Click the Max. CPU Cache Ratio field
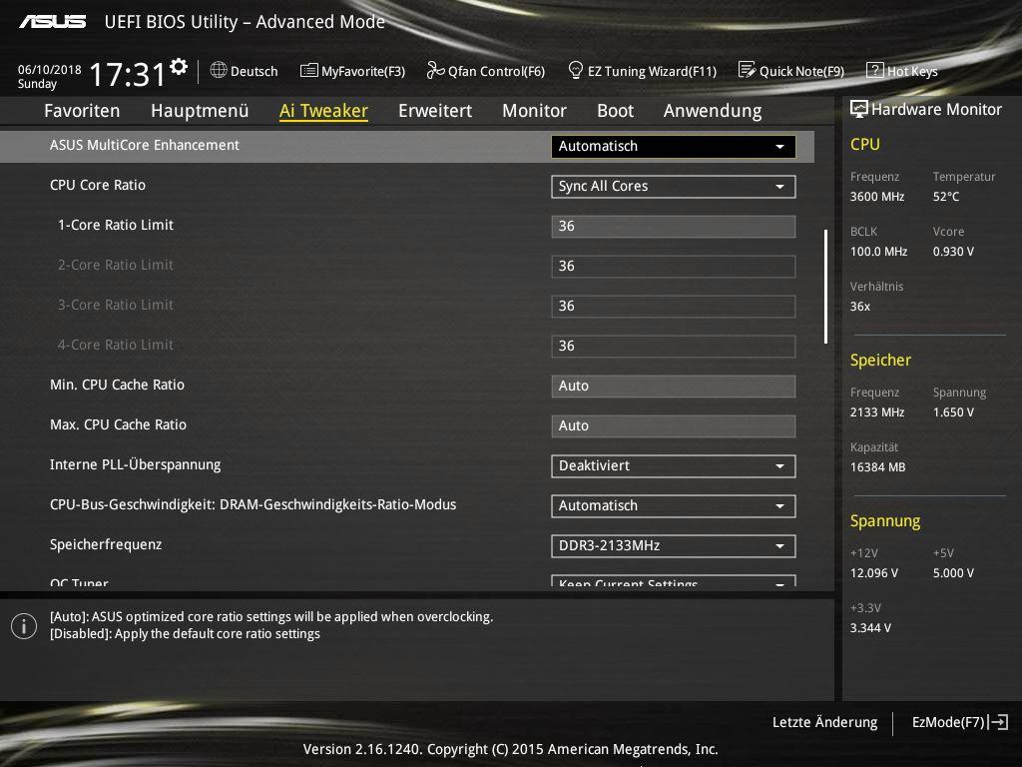 click(674, 425)
